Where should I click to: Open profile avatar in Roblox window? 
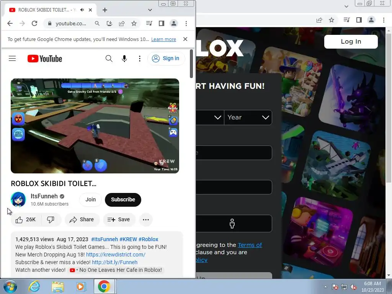click(x=371, y=20)
